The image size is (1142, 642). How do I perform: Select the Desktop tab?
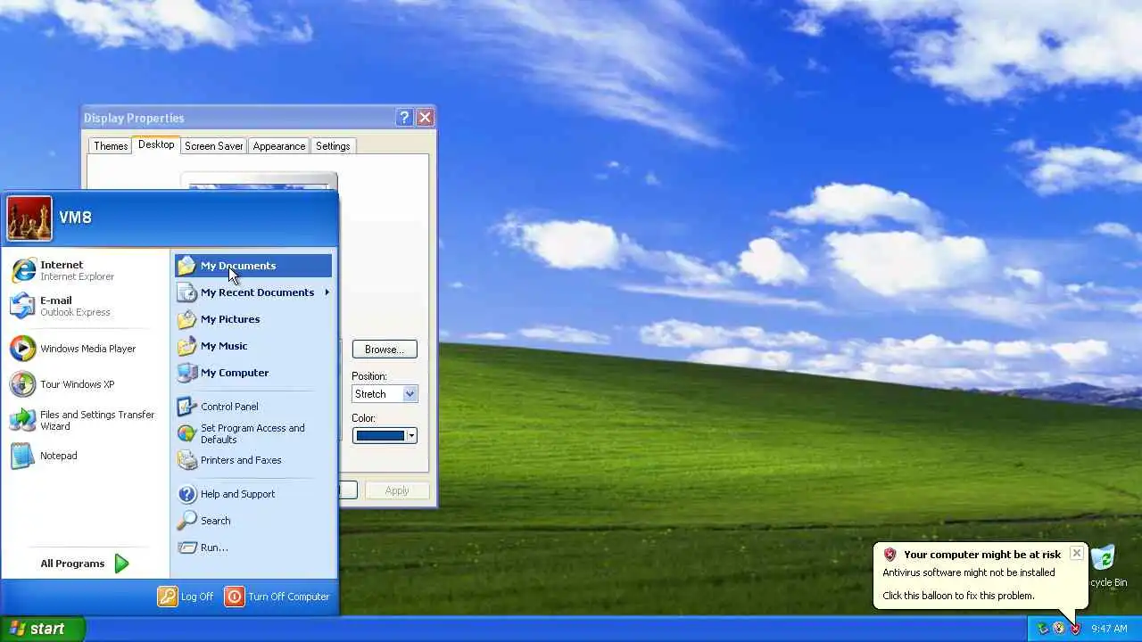point(156,144)
